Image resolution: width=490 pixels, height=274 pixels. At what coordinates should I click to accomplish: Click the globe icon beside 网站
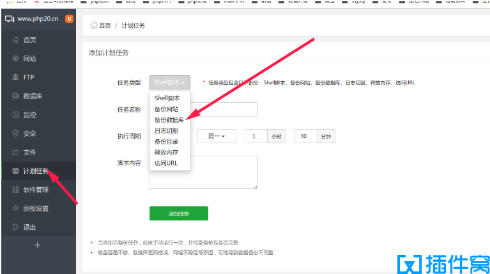tap(15, 58)
